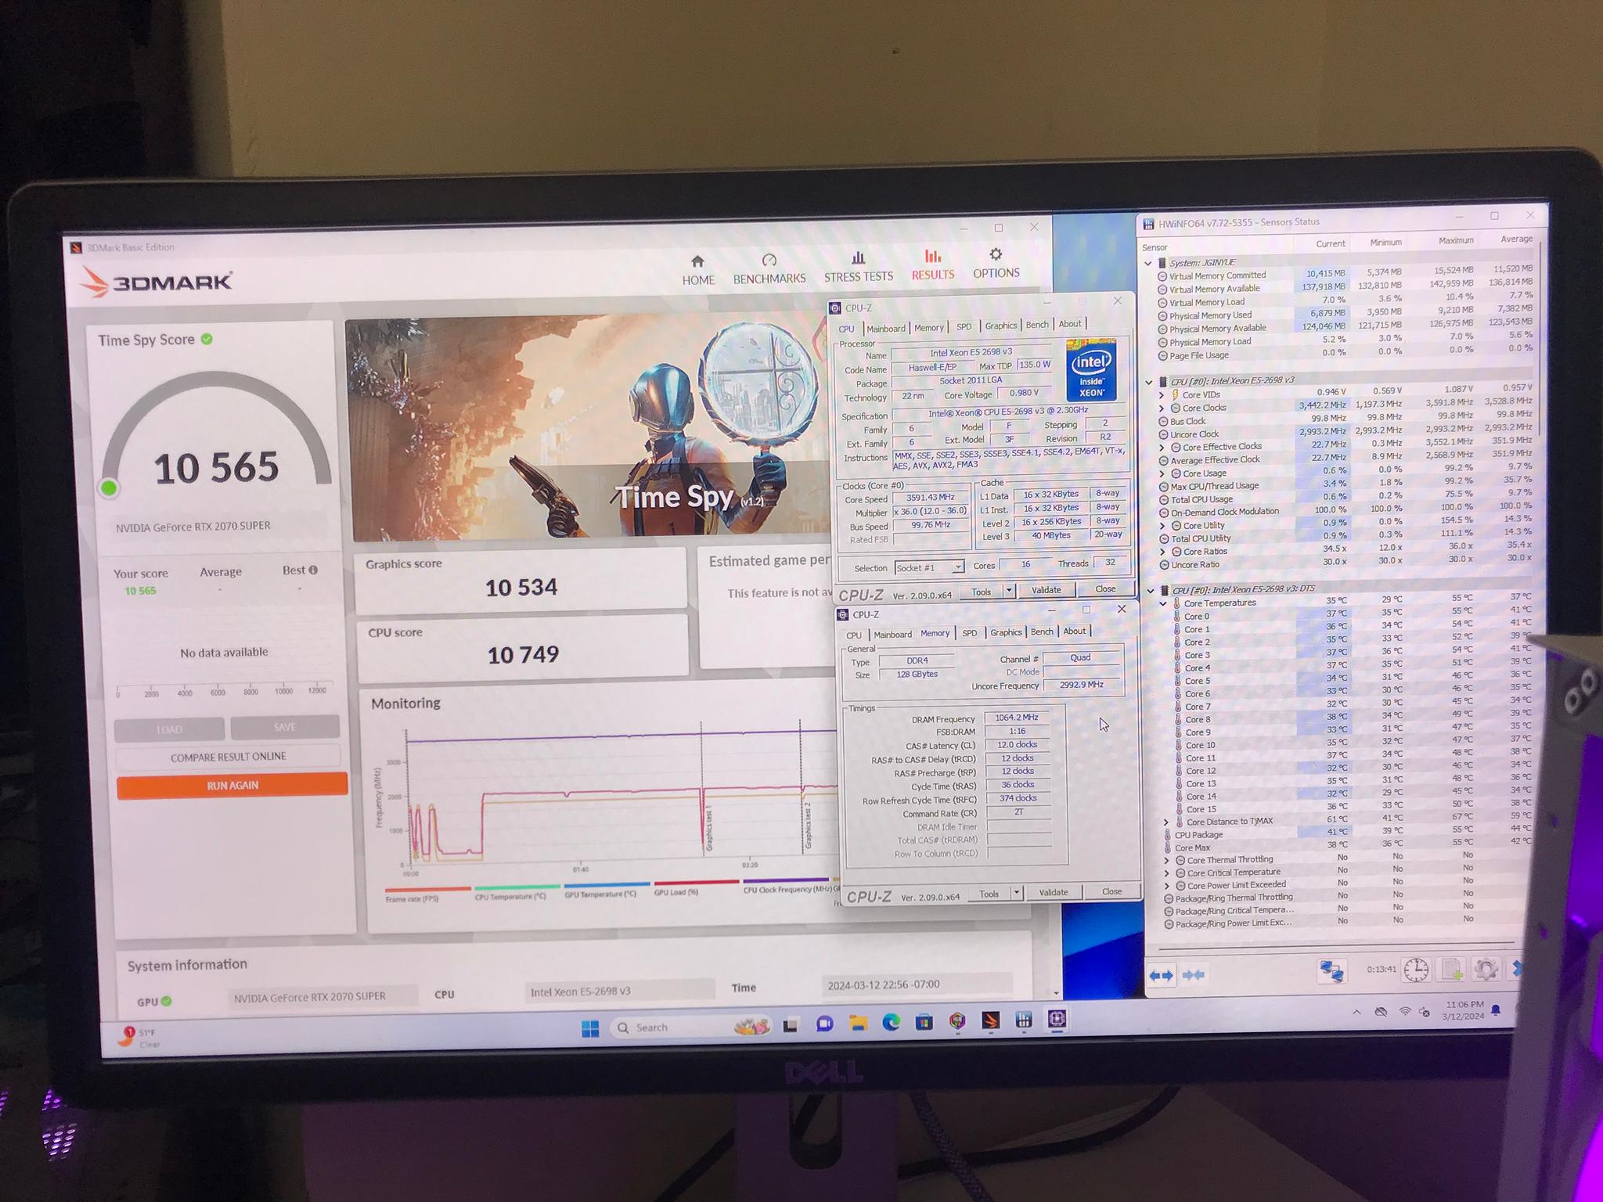Click the HWiNFO collapse columns arrows icon
1603x1202 pixels.
coord(1193,975)
